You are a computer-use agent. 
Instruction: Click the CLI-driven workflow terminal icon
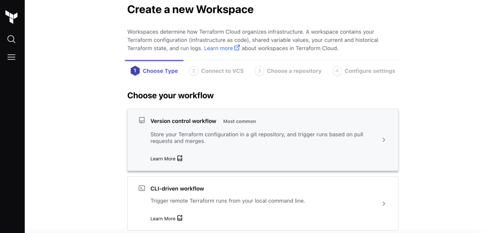[x=142, y=188]
